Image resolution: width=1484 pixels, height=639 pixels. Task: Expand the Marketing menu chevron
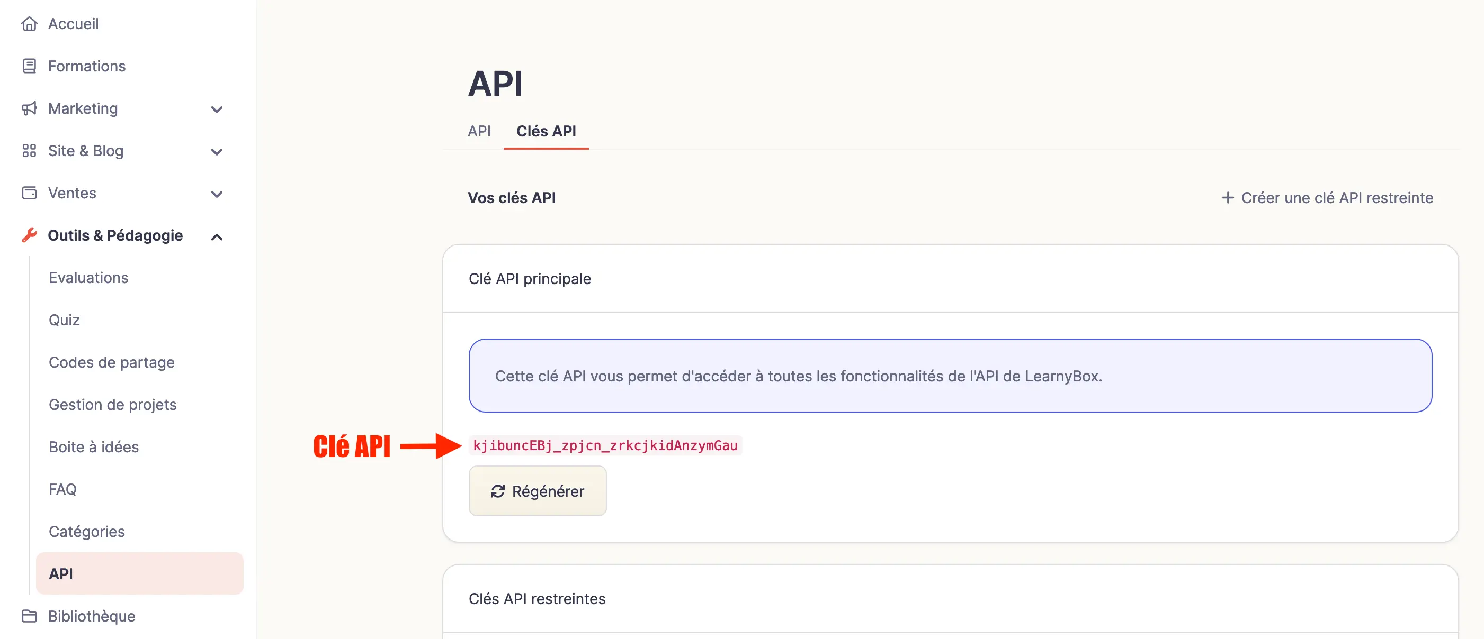[x=217, y=109]
